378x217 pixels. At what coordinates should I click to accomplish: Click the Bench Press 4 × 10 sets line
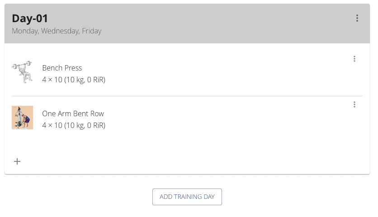74,80
